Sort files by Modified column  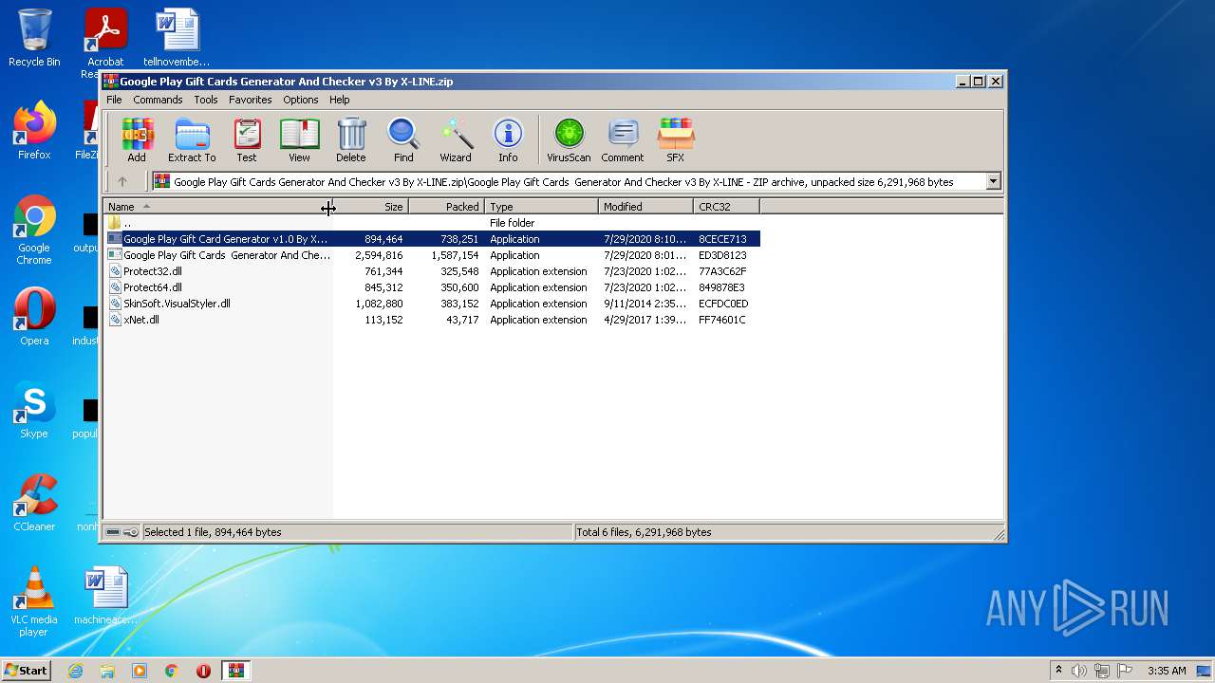(x=645, y=206)
